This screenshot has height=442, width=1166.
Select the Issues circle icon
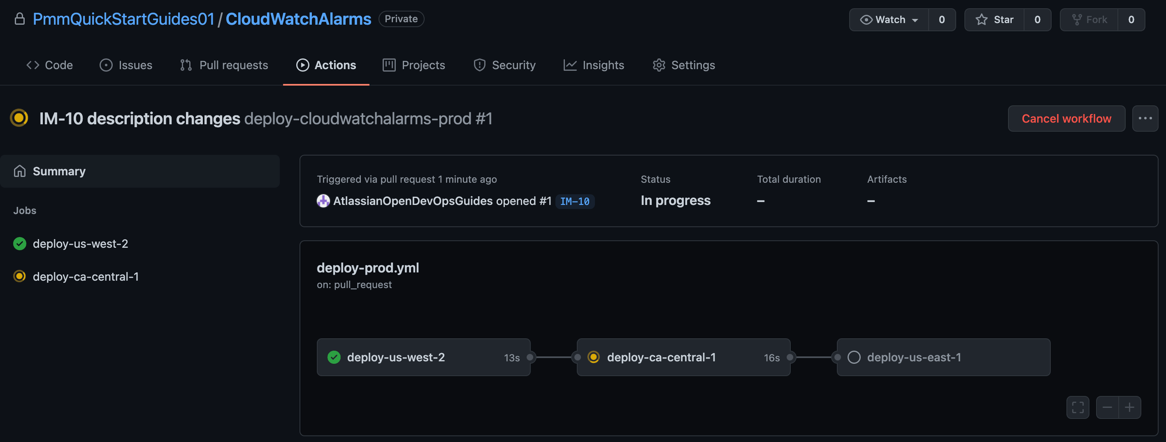click(106, 65)
